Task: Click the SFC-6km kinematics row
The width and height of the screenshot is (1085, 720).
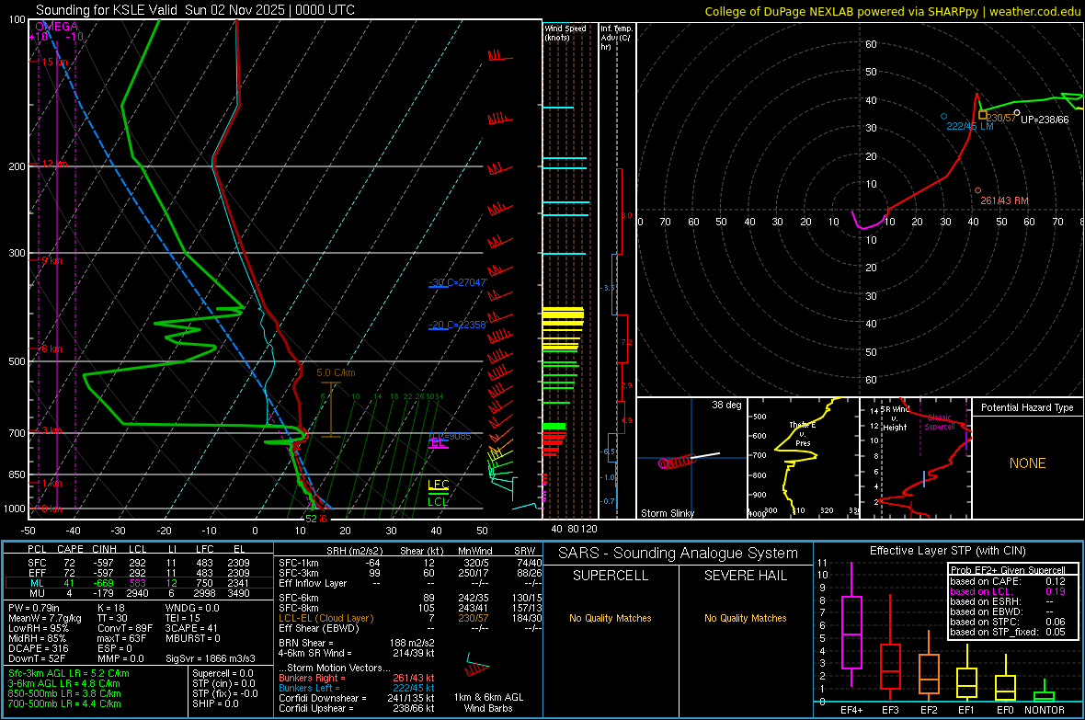Action: pyautogui.click(x=410, y=598)
